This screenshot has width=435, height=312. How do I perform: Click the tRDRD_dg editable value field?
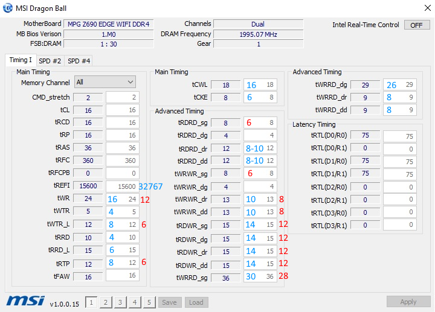[260, 135]
